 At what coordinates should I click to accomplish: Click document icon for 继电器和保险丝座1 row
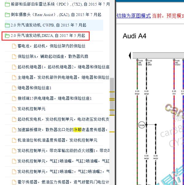click(14, 88)
